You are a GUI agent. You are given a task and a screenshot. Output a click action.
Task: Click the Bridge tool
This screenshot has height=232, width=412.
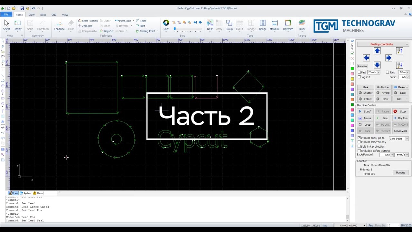(263, 25)
